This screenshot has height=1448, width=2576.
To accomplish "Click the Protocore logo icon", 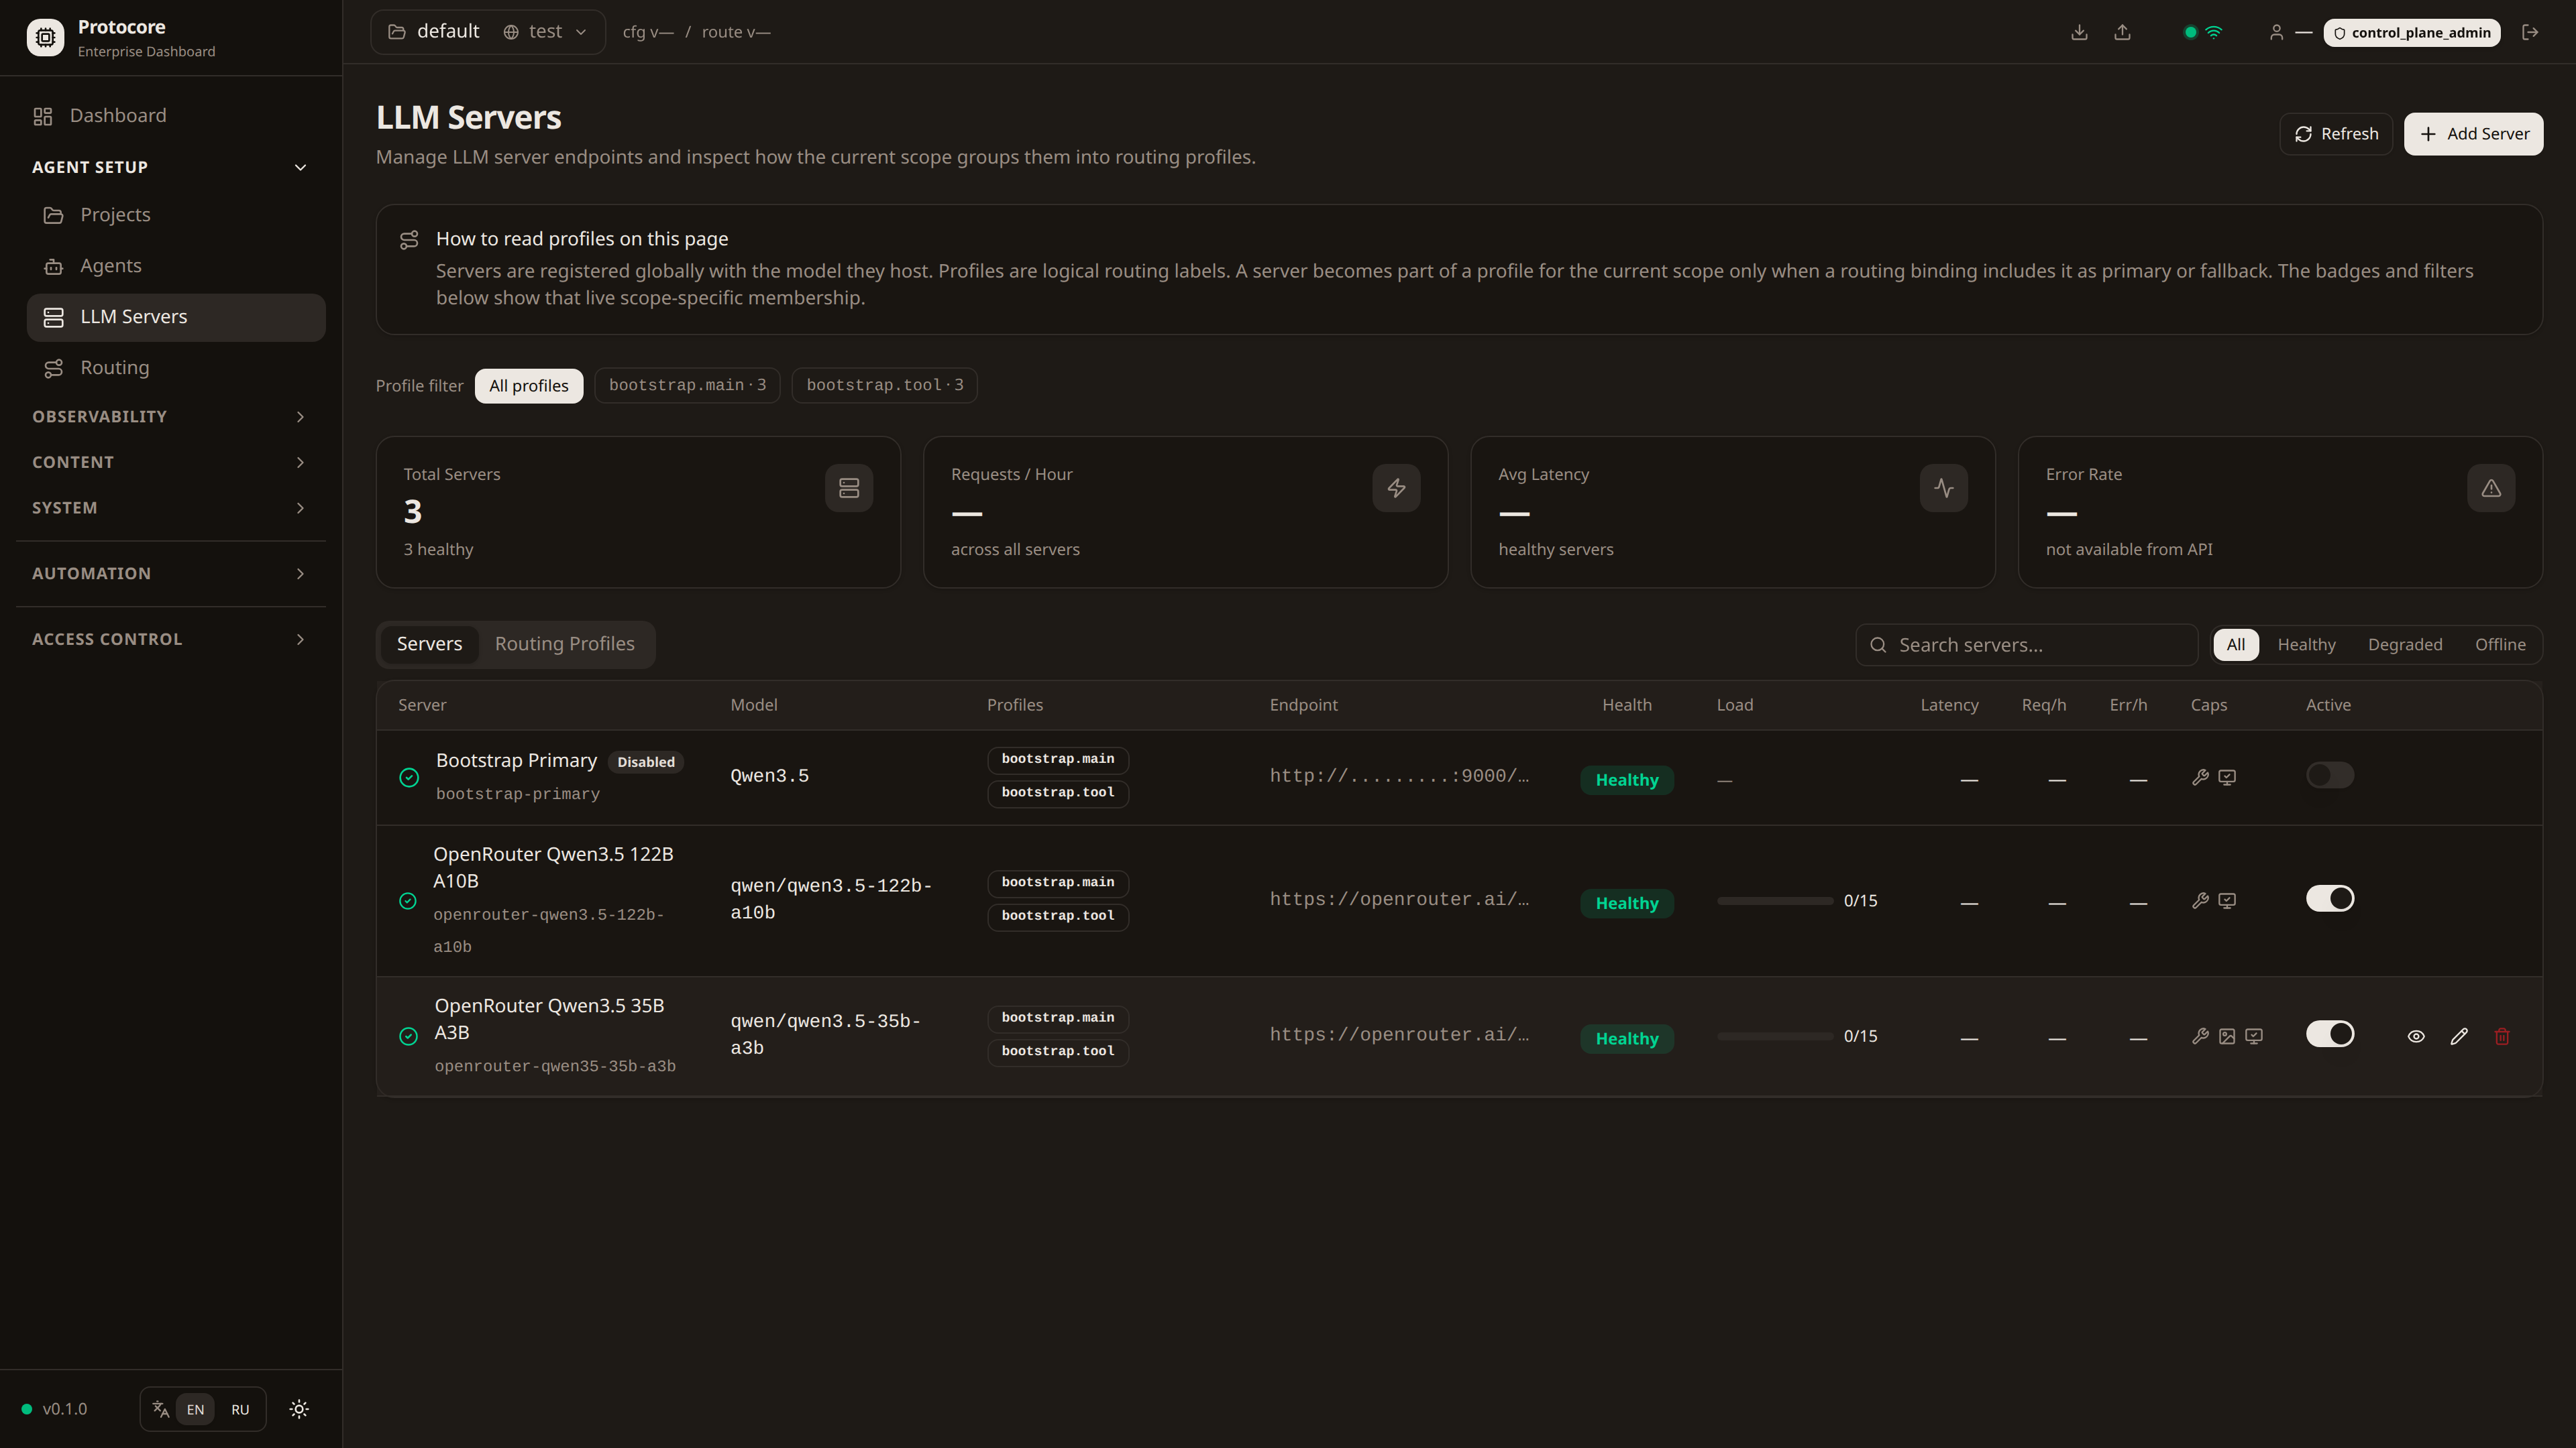I will (x=45, y=37).
